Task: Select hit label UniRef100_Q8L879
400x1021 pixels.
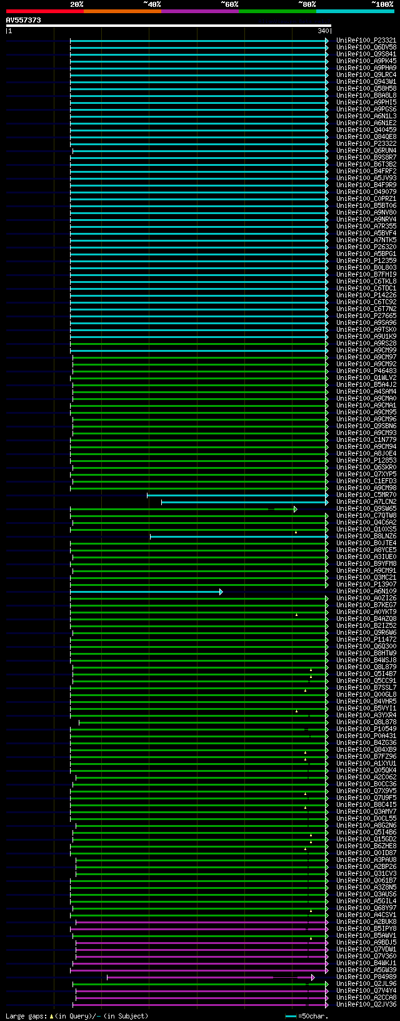Action: tap(366, 667)
